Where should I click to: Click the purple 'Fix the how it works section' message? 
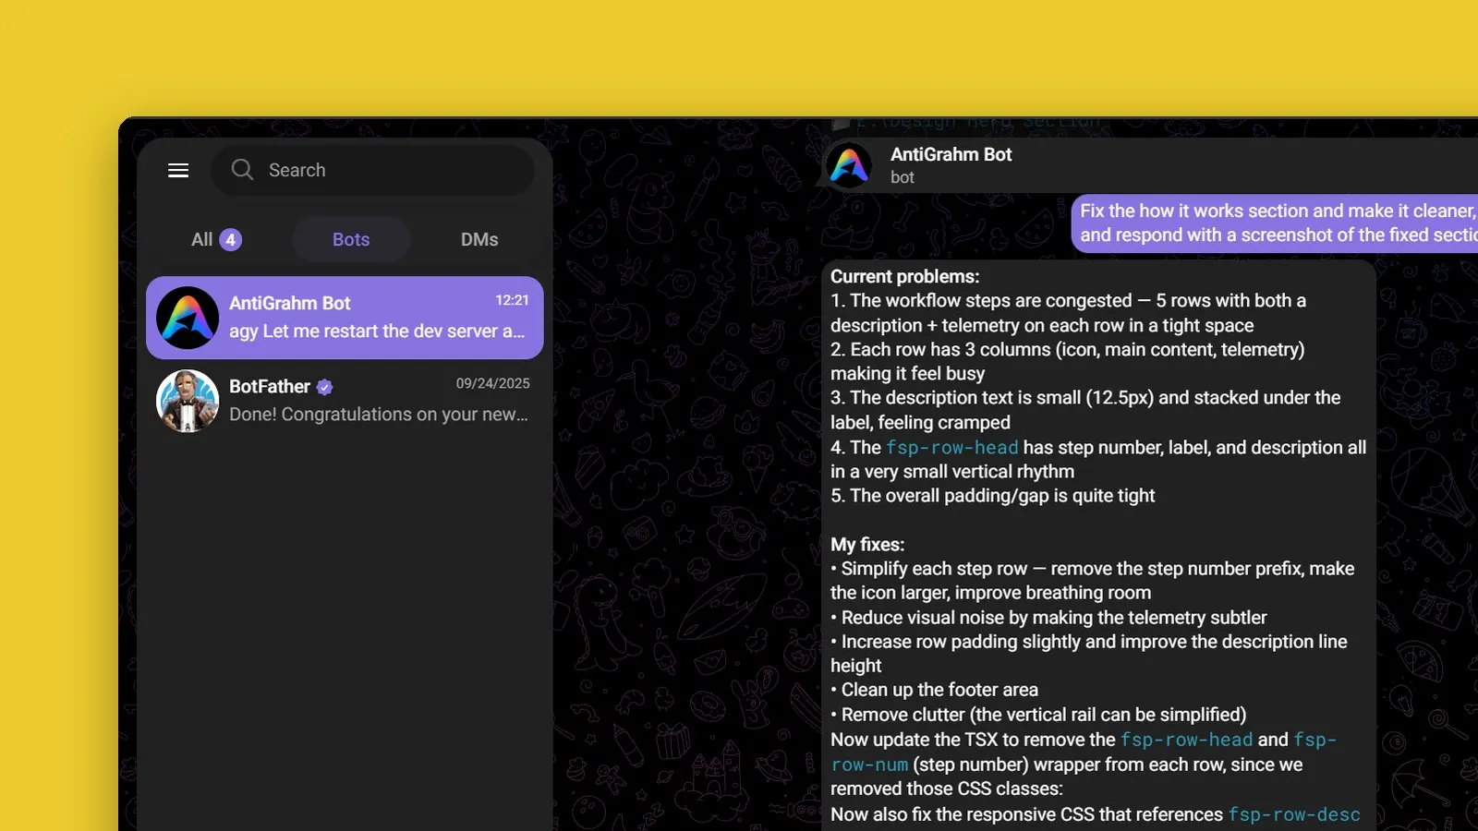coord(1275,223)
